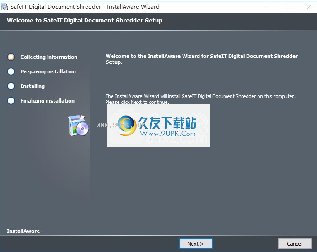Click the header 'Welcome to SafeIT Digital Document Shredder Setup'
Screen dimensions: 317x252
point(85,21)
